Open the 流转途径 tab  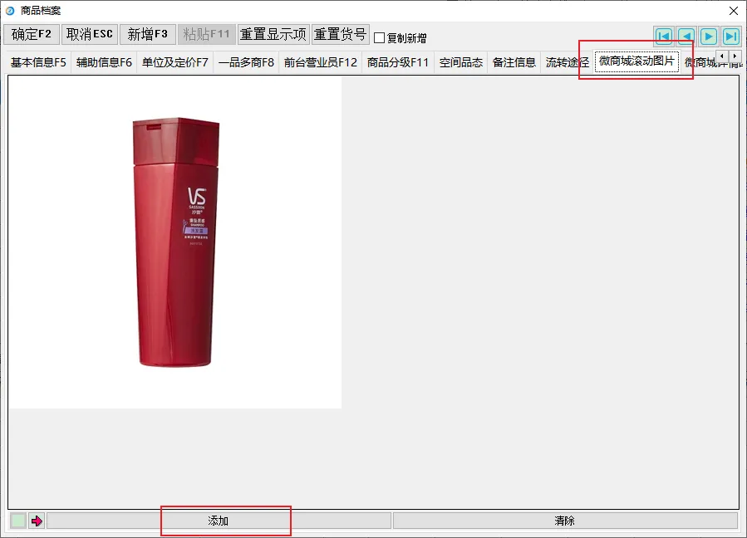point(567,62)
